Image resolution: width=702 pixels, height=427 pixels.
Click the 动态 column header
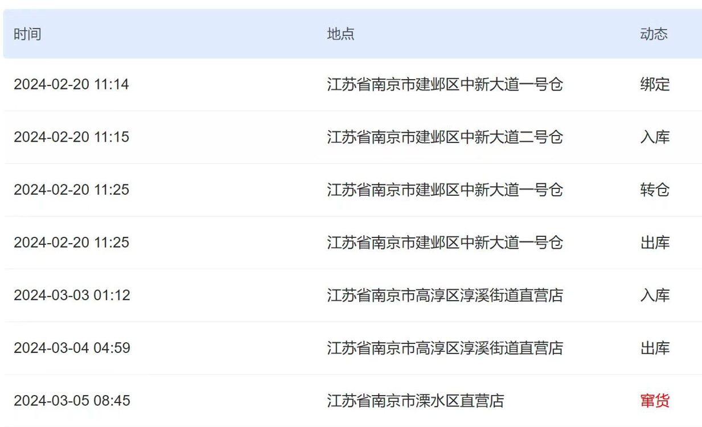point(654,34)
